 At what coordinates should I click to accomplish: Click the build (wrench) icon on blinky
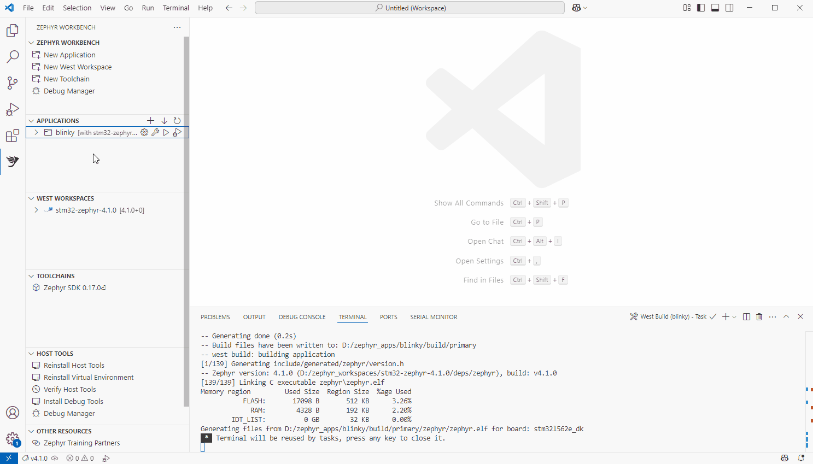[x=155, y=132]
